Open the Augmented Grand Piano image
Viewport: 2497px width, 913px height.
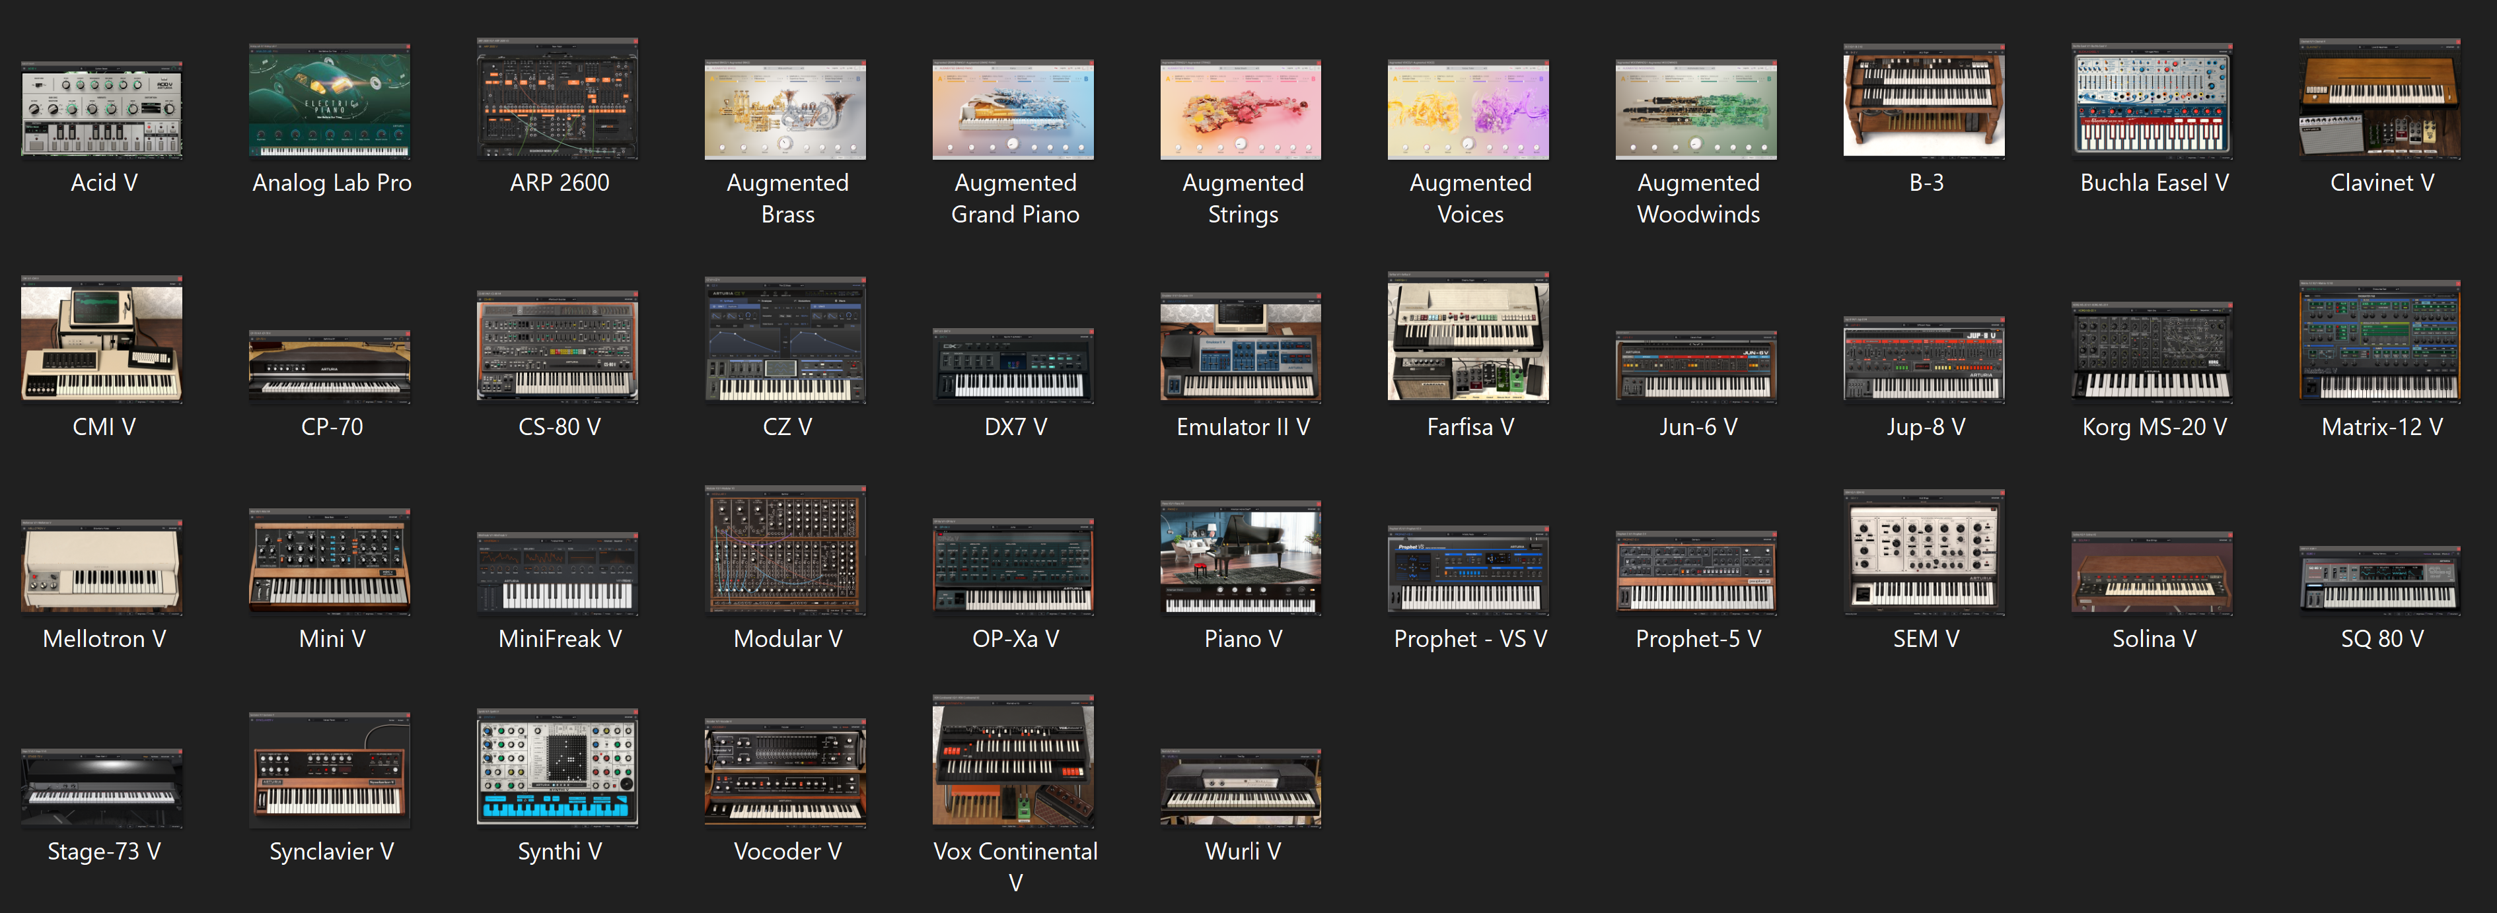[1013, 110]
